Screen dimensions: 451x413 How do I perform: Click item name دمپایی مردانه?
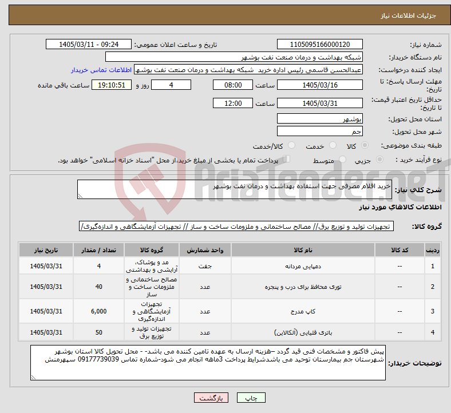[x=303, y=266]
